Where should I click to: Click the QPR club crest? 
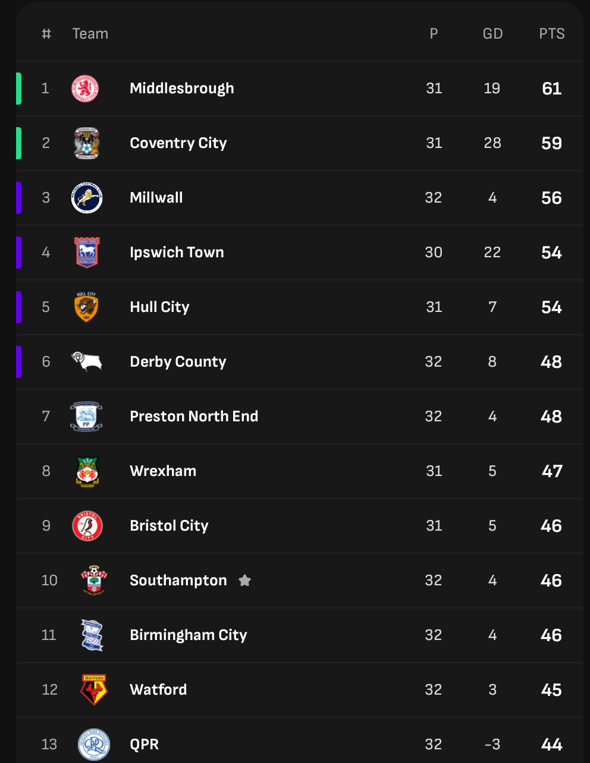(94, 744)
